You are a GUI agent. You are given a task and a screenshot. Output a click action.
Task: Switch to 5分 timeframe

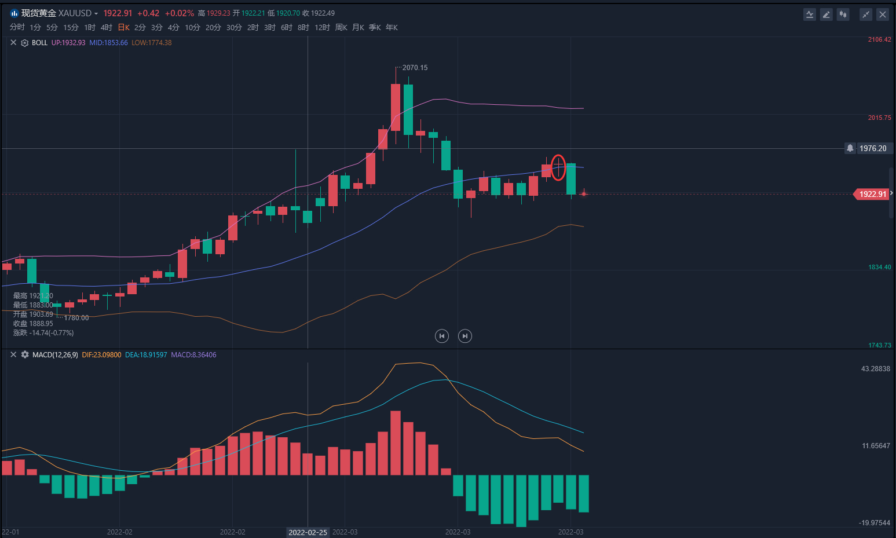pos(52,27)
